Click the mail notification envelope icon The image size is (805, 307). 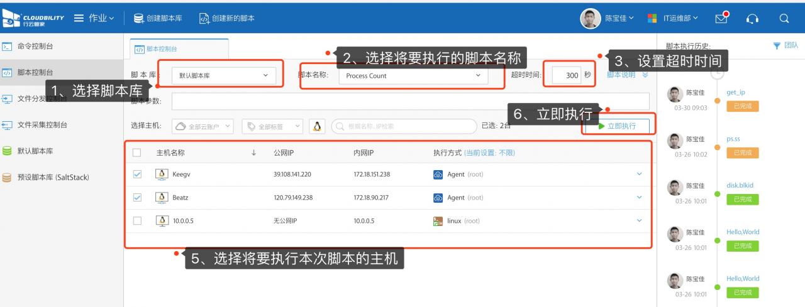tap(722, 18)
